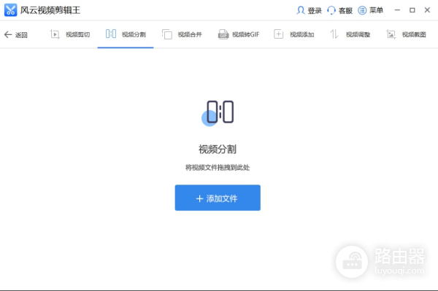Maximize the application window
This screenshot has height=291, width=438.
click(x=412, y=10)
